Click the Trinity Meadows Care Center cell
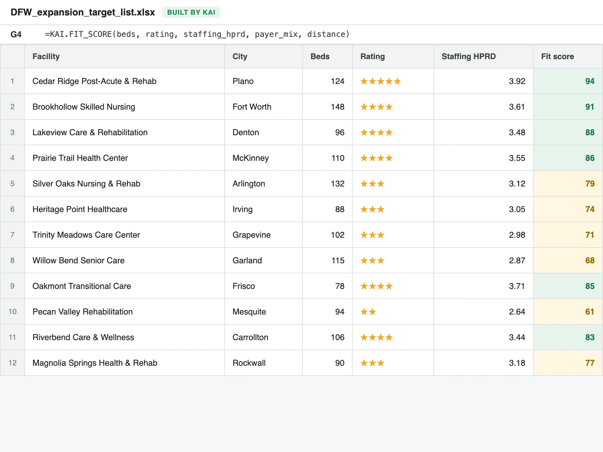Image resolution: width=603 pixels, height=452 pixels. pyautogui.click(x=124, y=235)
